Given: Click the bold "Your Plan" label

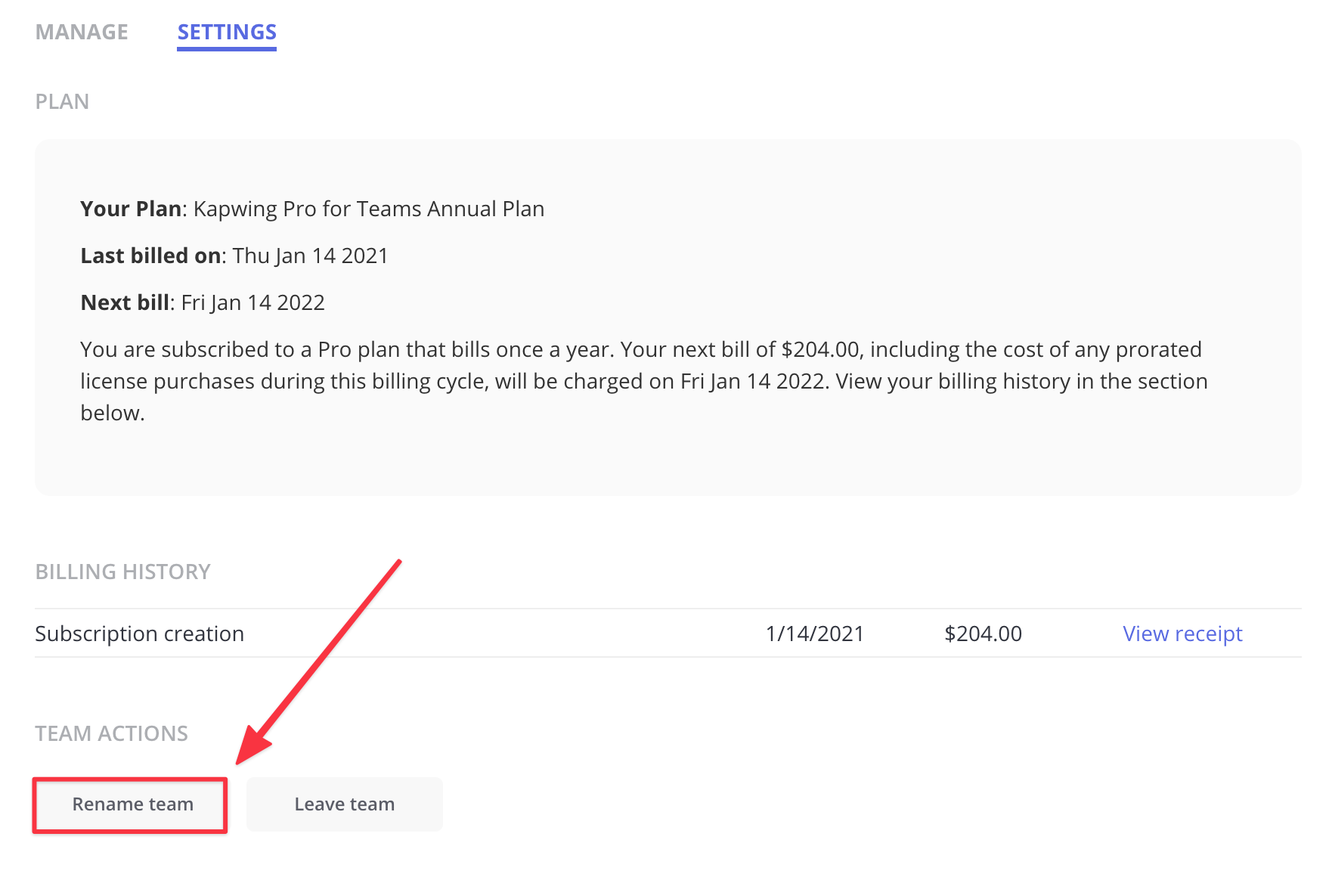Looking at the screenshot, I should [x=131, y=209].
